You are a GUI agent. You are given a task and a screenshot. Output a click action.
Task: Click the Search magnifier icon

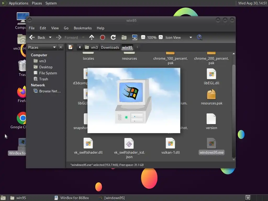tap(199, 37)
